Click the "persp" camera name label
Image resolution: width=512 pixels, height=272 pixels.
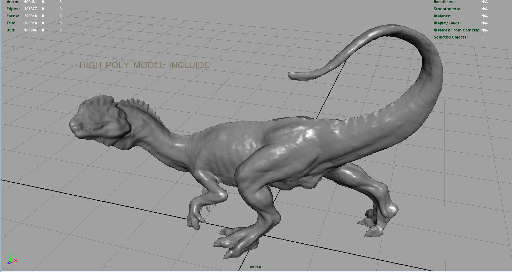[x=255, y=266]
